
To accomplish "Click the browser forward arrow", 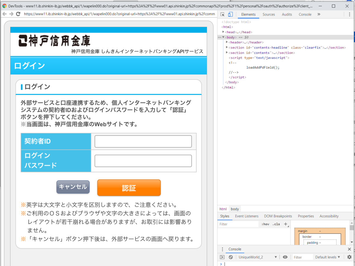I will pos(11,14).
